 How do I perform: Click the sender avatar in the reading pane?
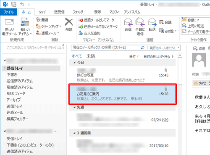pos(199,60)
